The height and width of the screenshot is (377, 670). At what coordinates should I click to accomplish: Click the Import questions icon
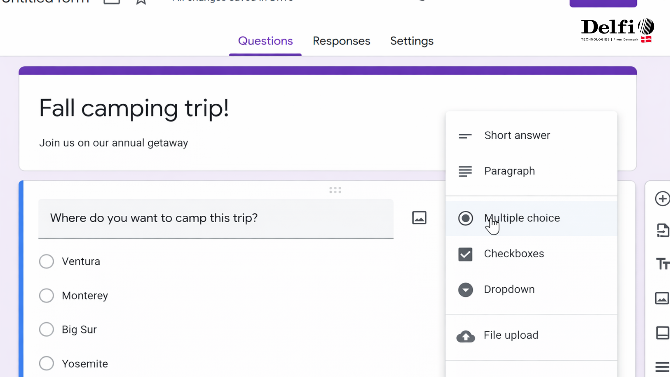pos(662,230)
